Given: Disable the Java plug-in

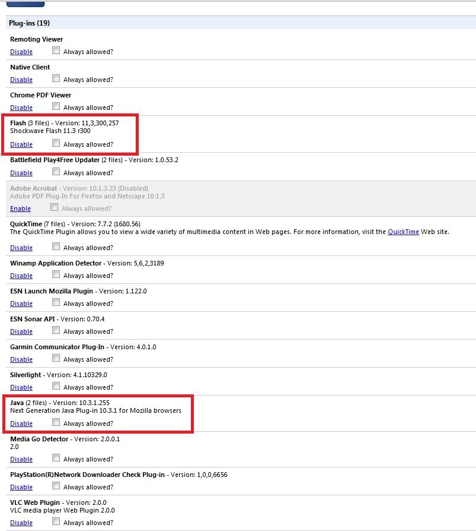Looking at the screenshot, I should tap(21, 423).
